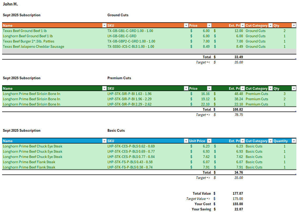This screenshot has height=212, width=299.
Task: Select the John H. title cell
Action: [x=11, y=4]
